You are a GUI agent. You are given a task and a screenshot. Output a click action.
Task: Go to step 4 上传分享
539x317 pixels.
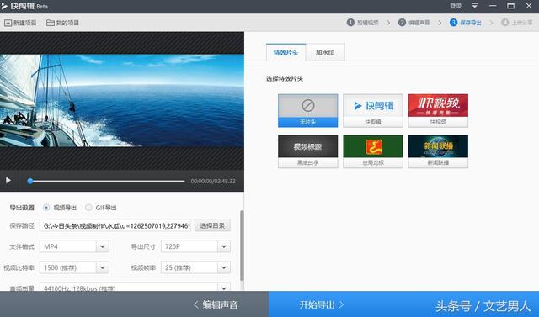pos(517,23)
